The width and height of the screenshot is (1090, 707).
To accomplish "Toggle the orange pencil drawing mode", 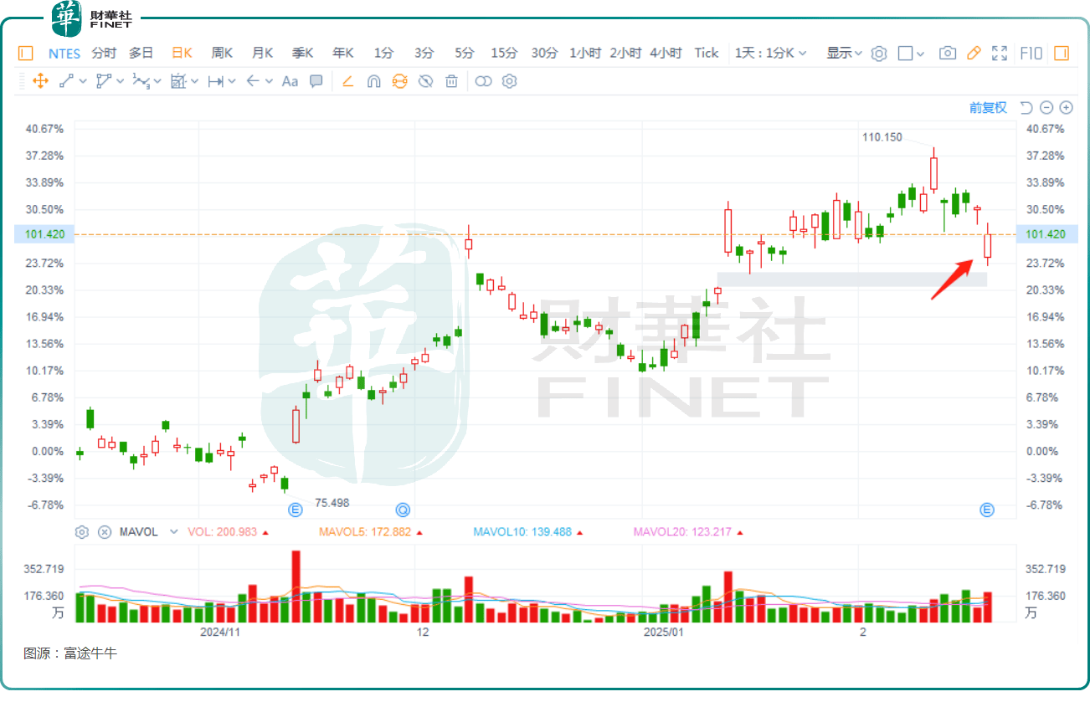I will click(974, 53).
